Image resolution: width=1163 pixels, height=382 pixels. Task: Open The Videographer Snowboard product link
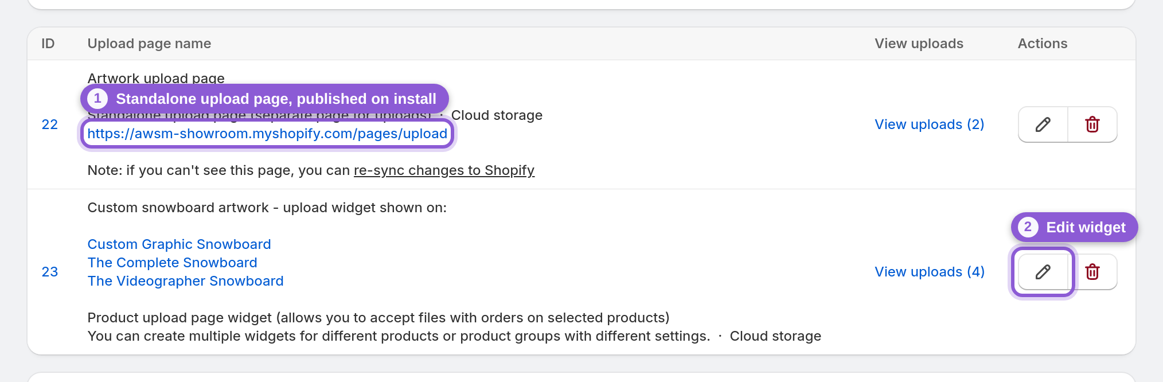(185, 281)
